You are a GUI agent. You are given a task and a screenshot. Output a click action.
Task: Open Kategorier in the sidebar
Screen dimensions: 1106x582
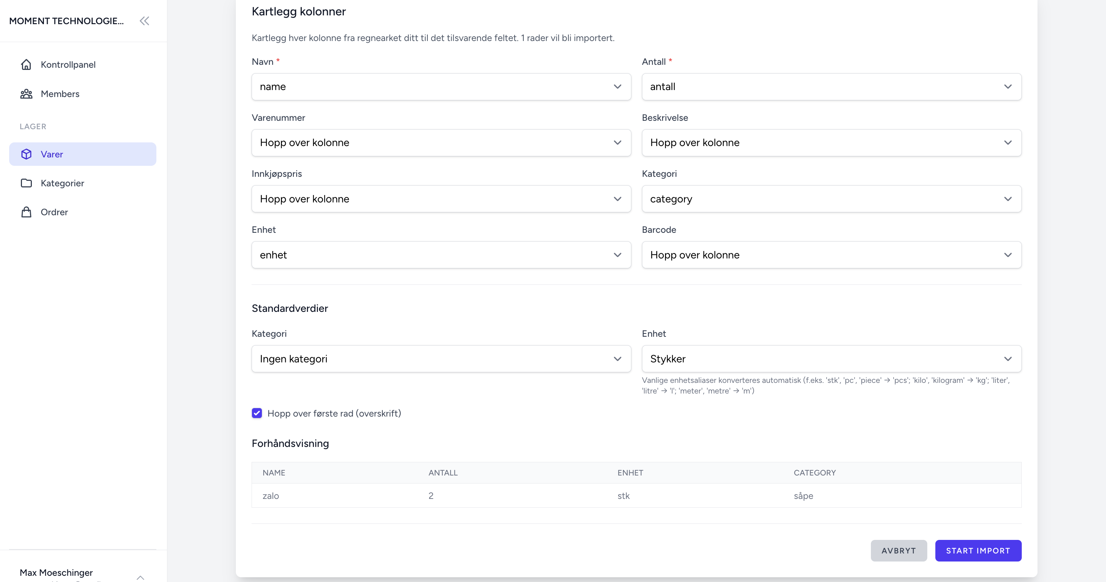62,183
